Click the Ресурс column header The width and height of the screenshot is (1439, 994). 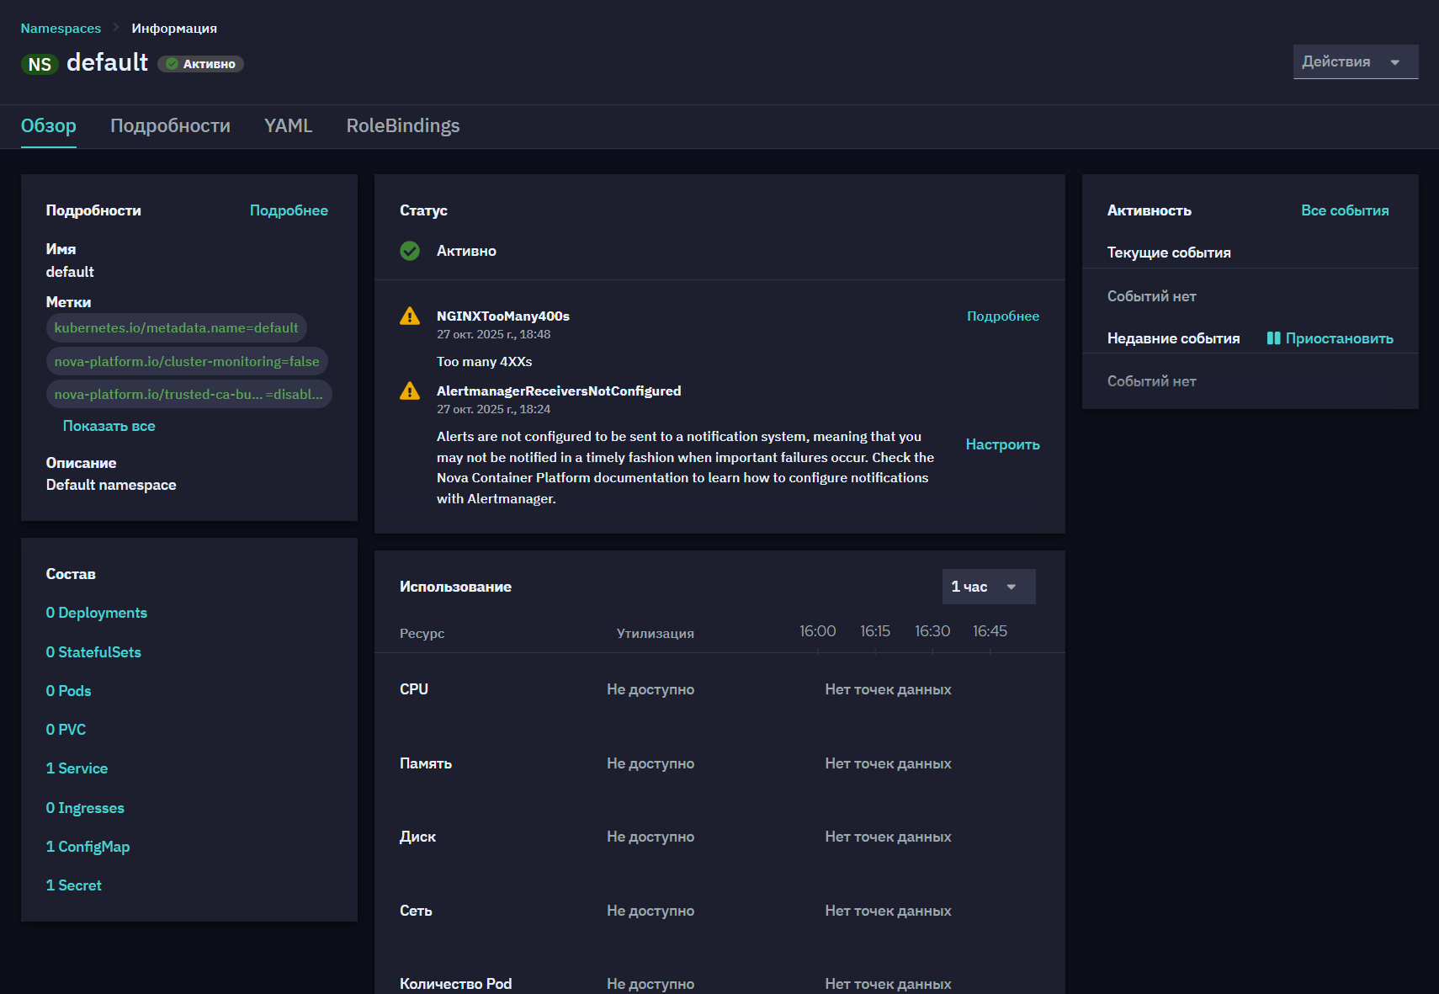click(422, 634)
